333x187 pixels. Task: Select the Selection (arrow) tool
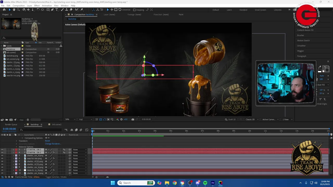[x=10, y=10]
